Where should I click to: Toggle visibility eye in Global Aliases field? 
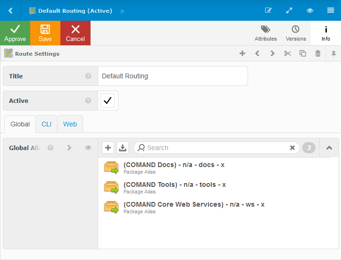tap(88, 148)
